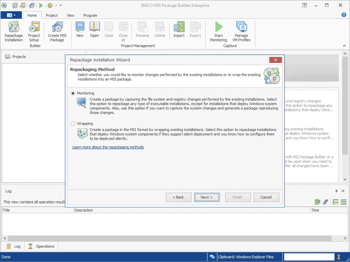This screenshot has width=350, height=262.
Task: Expand the application menu dropdown button
Action: (11, 15)
